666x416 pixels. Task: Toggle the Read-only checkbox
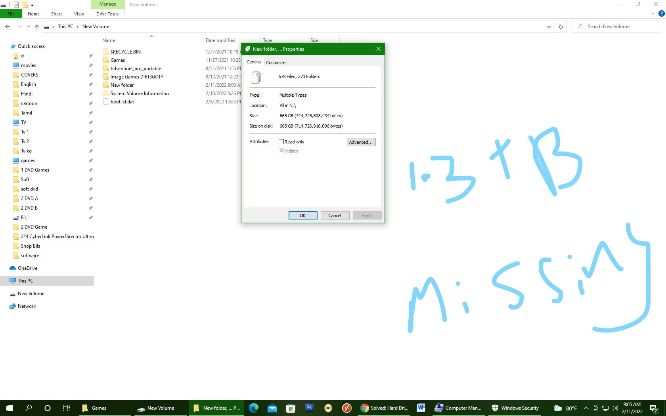281,142
